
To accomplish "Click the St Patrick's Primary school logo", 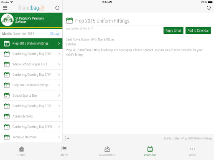I will point(8,20).
